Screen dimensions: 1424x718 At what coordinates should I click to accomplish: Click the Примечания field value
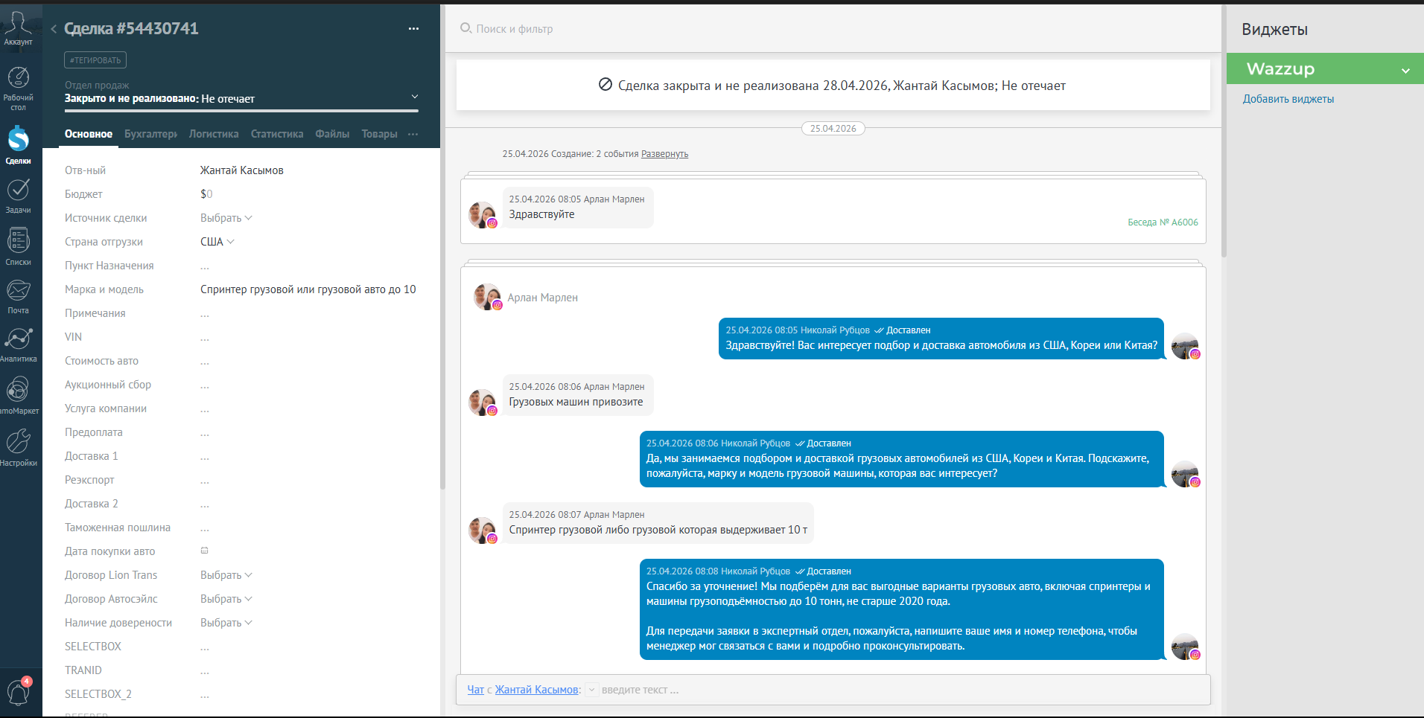[x=205, y=314]
